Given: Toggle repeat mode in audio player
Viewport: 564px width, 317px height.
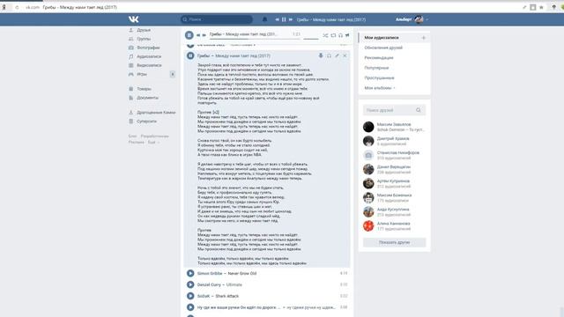Looking at the screenshot, I should tap(333, 35).
